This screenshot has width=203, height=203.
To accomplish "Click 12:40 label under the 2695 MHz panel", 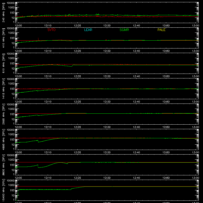I will [137, 127].
